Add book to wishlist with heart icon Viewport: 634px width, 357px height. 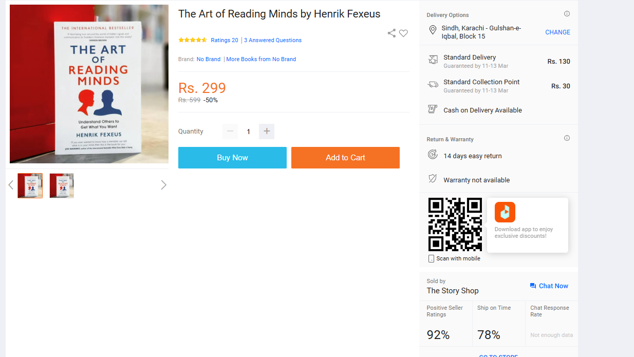404,33
